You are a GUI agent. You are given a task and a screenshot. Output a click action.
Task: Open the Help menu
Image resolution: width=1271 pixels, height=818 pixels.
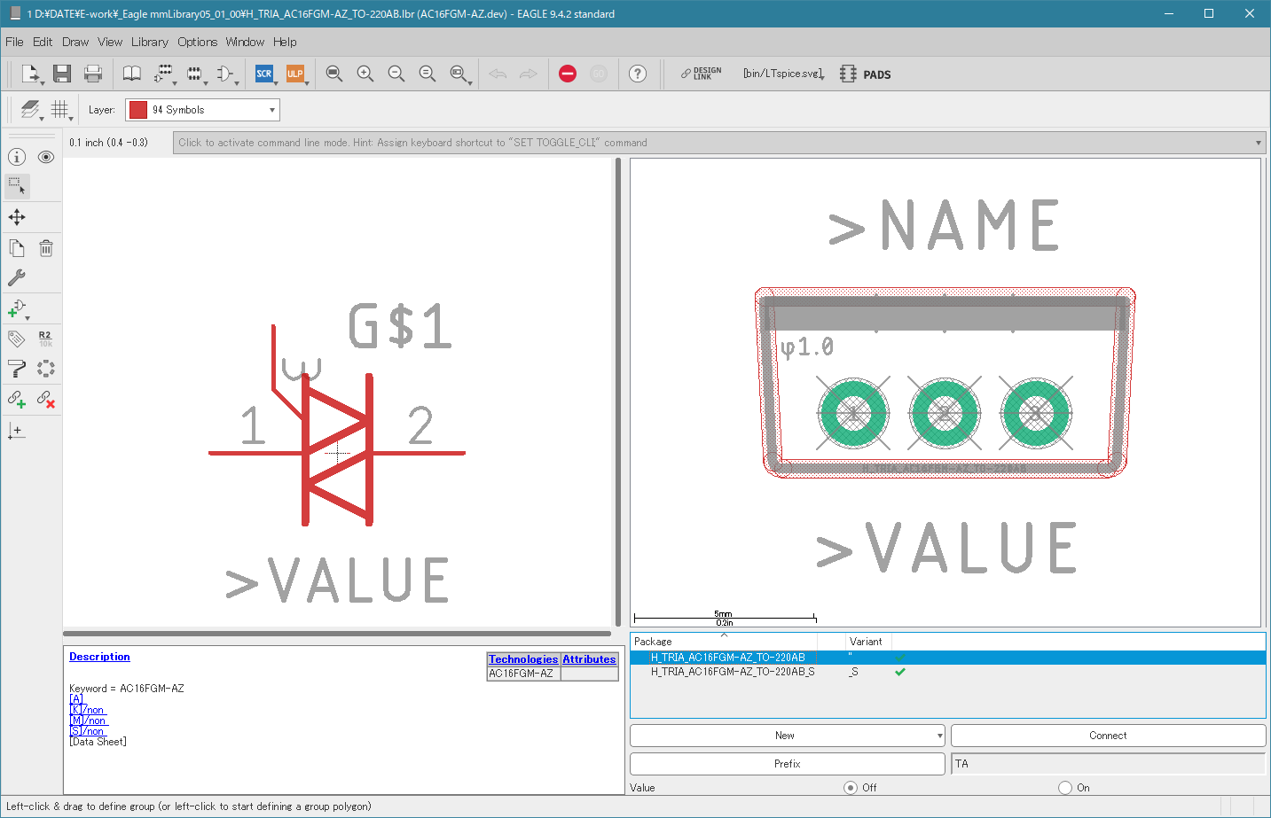285,42
